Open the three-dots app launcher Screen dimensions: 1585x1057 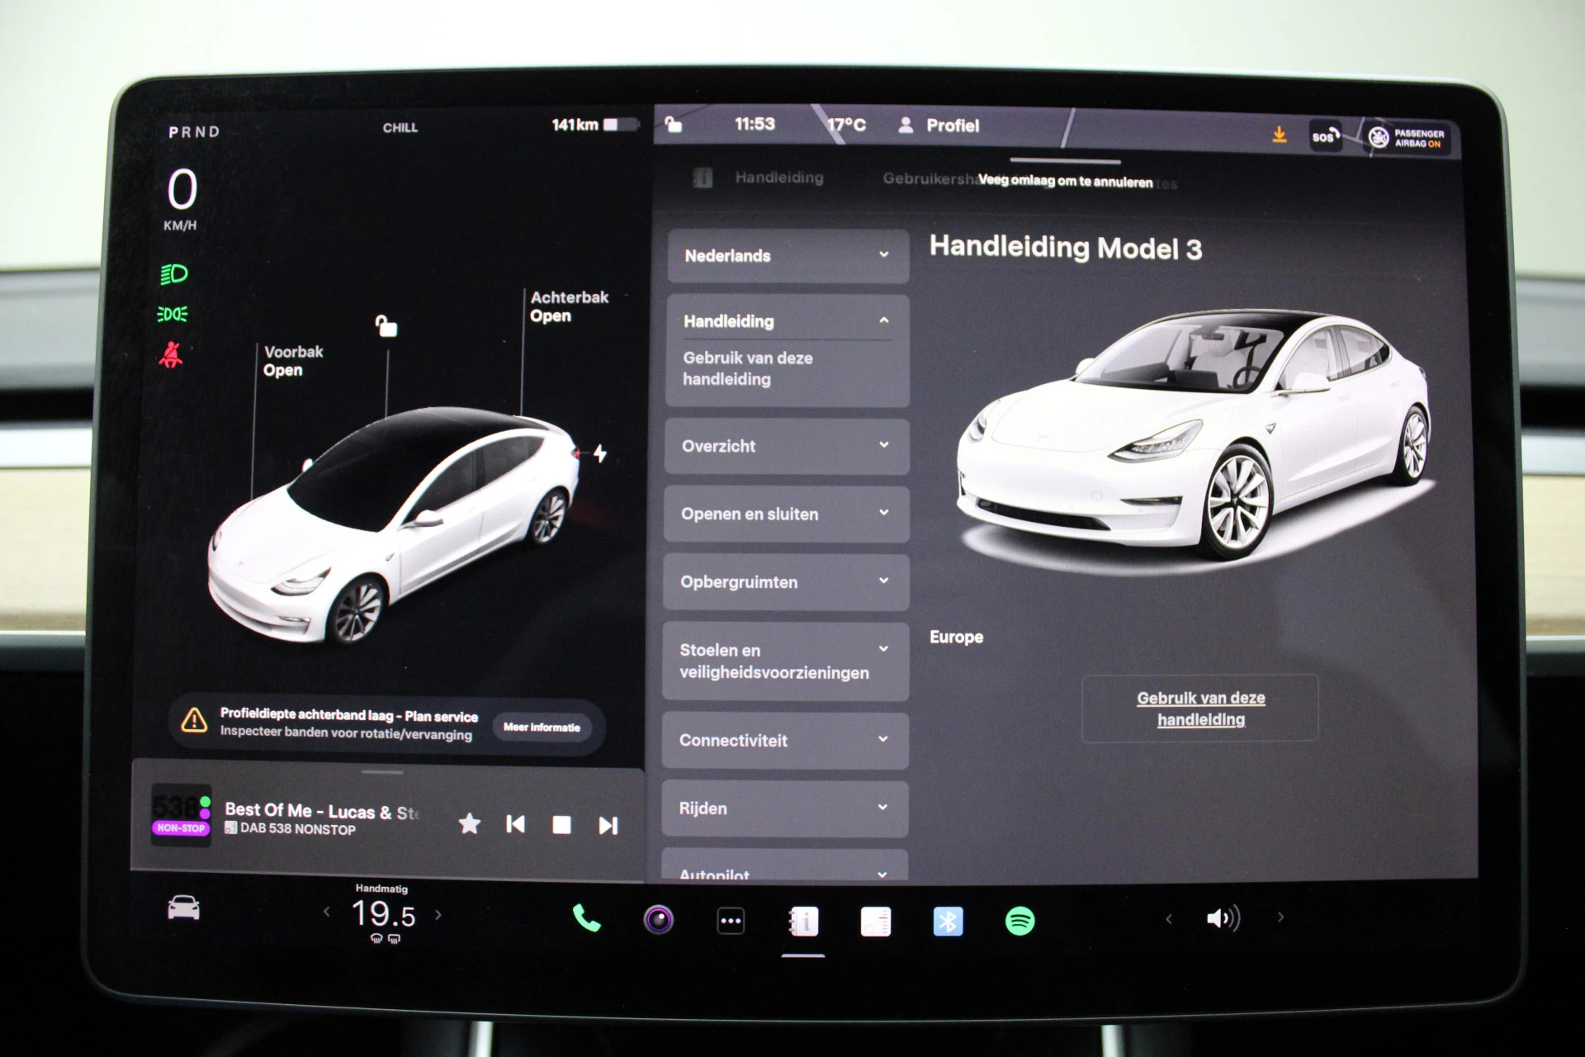point(731,921)
